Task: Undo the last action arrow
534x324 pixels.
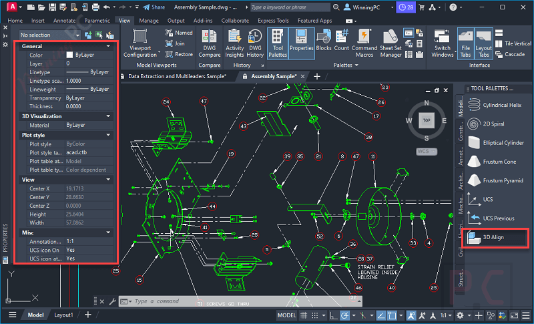Action: coord(107,7)
